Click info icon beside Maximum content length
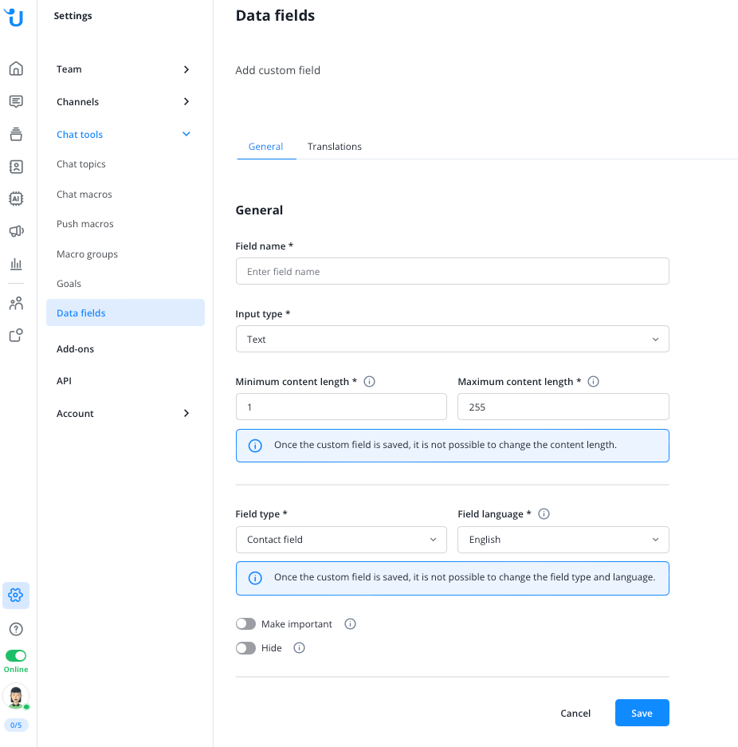 pyautogui.click(x=593, y=382)
